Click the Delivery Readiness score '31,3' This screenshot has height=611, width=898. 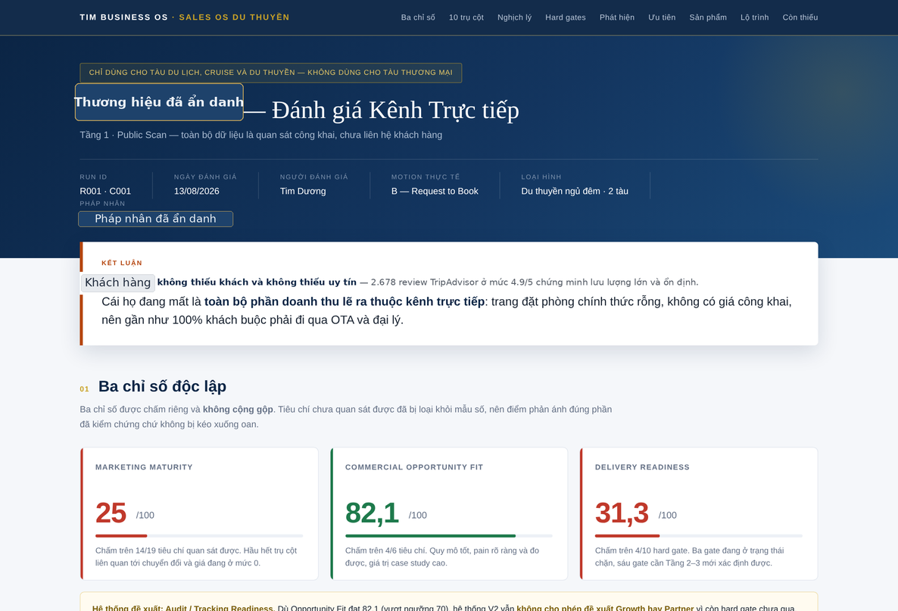(x=622, y=513)
